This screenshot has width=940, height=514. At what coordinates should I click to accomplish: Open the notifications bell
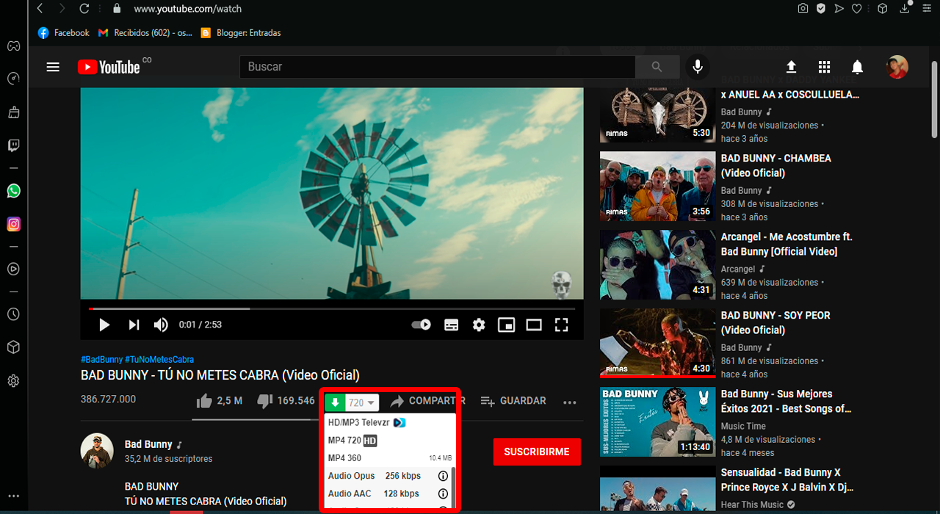pos(857,67)
